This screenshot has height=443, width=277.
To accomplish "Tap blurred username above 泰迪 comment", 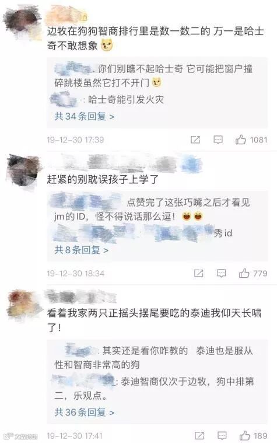I will (82, 297).
